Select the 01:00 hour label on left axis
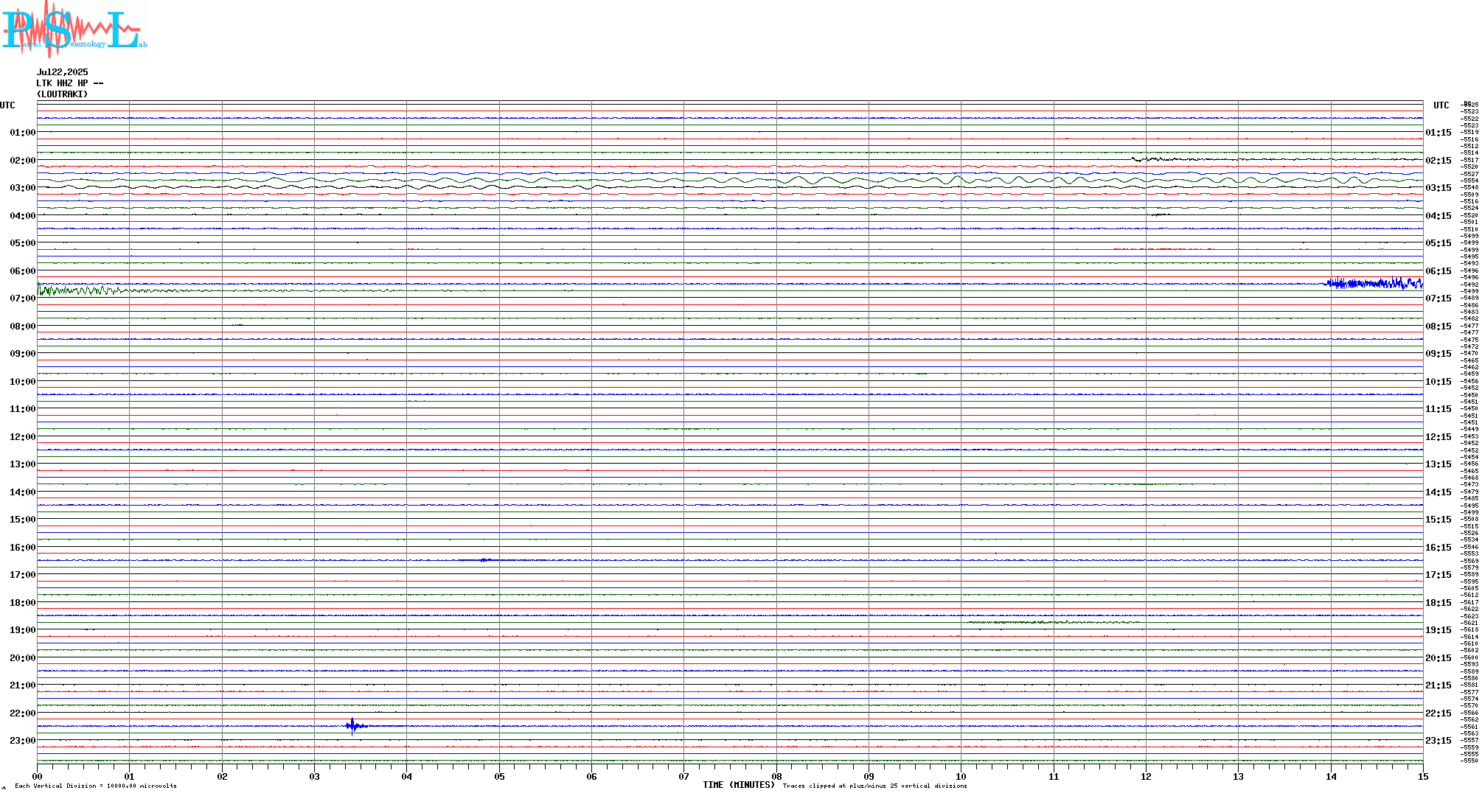Image resolution: width=1482 pixels, height=796 pixels. (23, 133)
